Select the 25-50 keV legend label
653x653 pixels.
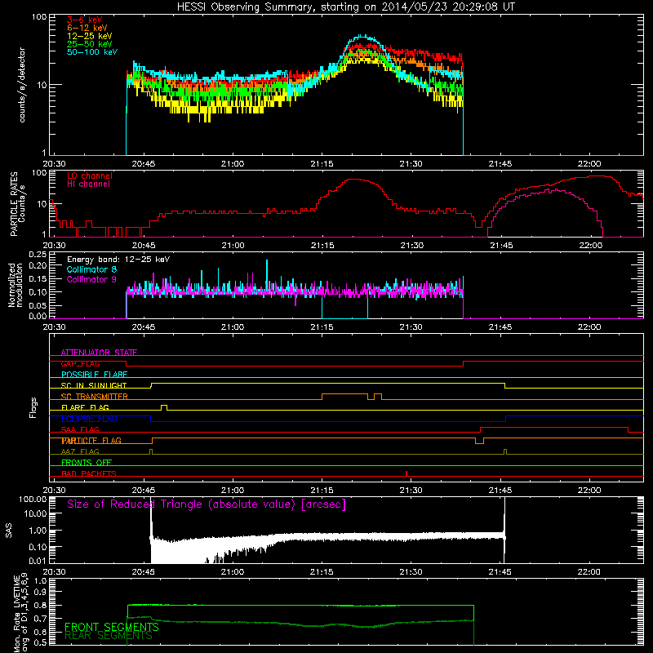click(90, 44)
